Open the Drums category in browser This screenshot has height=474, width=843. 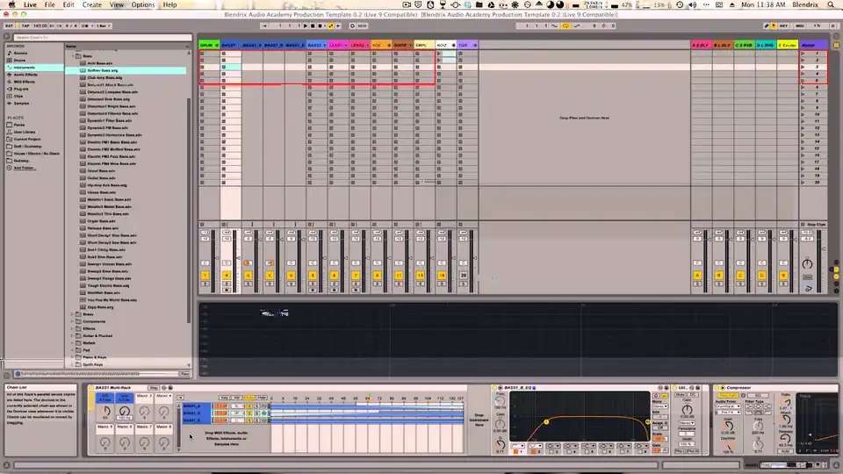(x=19, y=60)
